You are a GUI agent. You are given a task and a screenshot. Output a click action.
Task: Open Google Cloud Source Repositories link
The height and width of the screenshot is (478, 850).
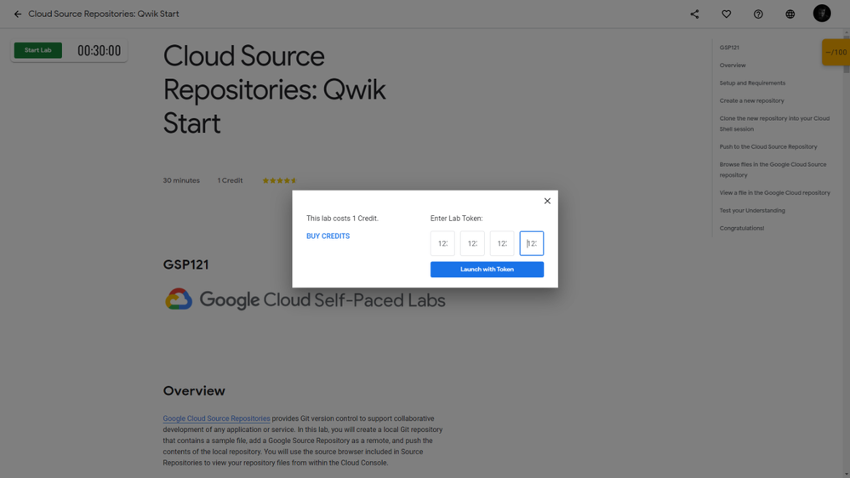(216, 418)
